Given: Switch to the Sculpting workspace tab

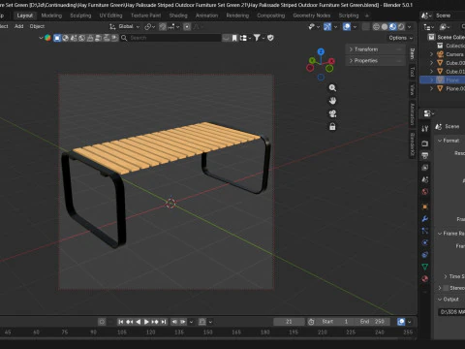Looking at the screenshot, I should coord(80,16).
